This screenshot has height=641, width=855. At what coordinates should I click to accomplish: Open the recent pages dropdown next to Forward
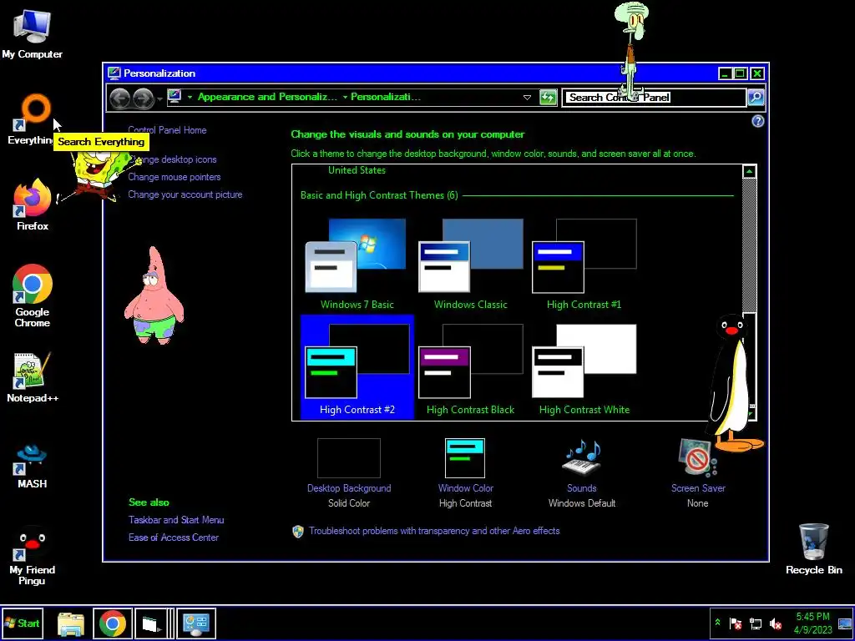point(159,99)
